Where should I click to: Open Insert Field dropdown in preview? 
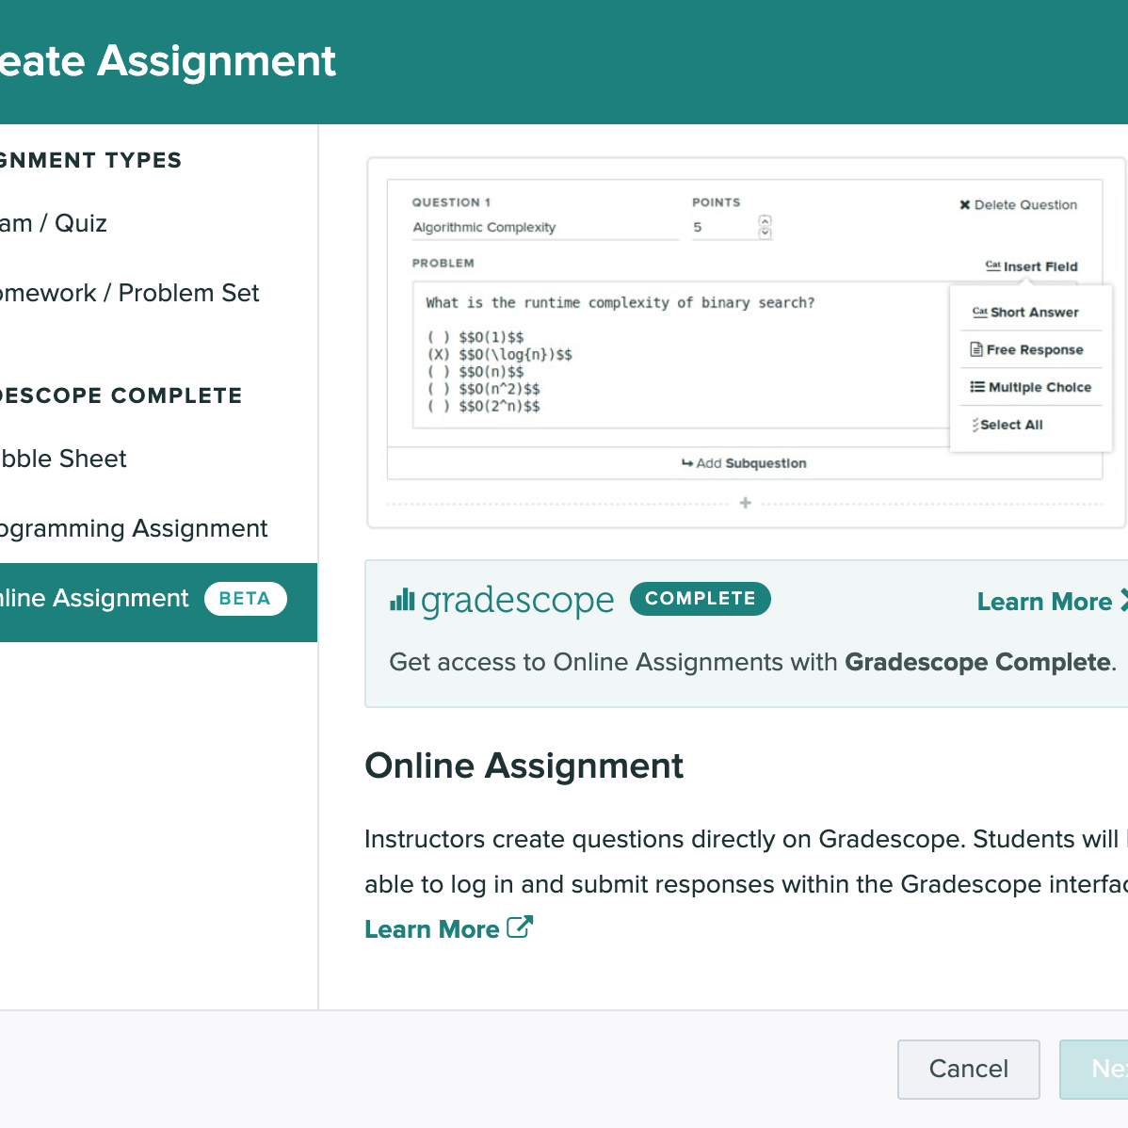1032,266
